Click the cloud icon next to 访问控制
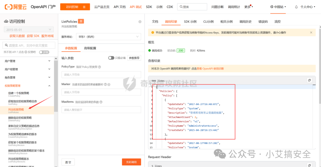Screen dimensions: 321x167 click(x=6, y=21)
